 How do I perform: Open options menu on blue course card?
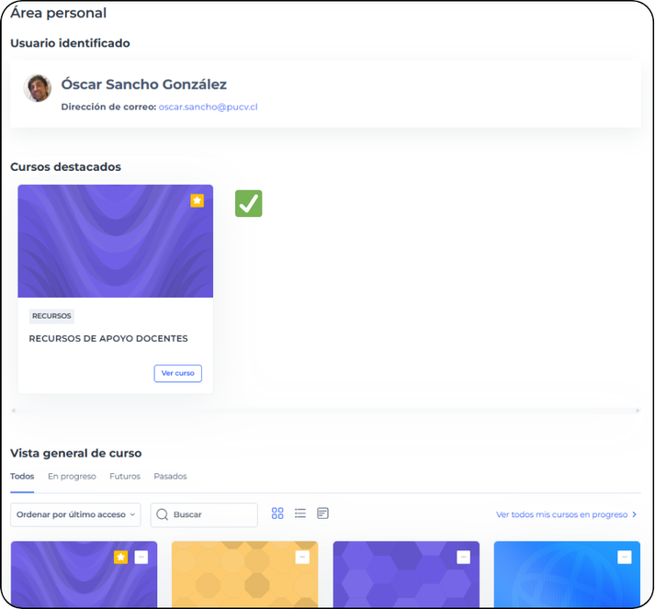click(x=625, y=557)
